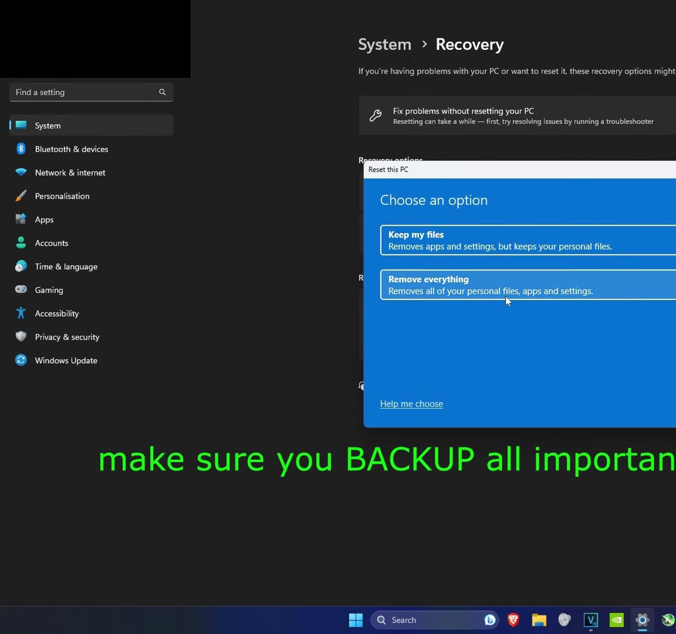
Task: Click the Accessibility figure icon
Action: (21, 313)
